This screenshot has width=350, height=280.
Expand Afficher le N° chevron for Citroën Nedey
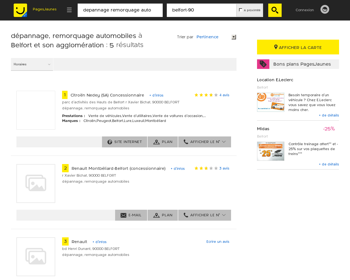coord(224,142)
